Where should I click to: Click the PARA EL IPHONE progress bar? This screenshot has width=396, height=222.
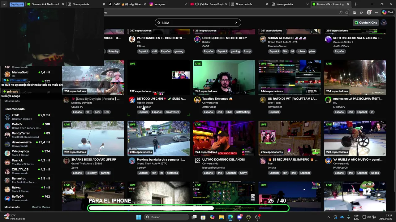pos(189,208)
